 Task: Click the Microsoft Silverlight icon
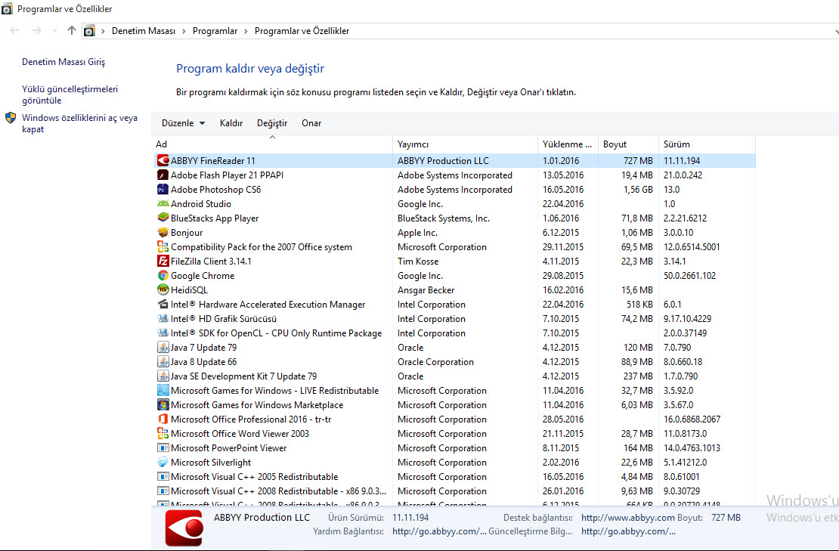pyautogui.click(x=163, y=463)
